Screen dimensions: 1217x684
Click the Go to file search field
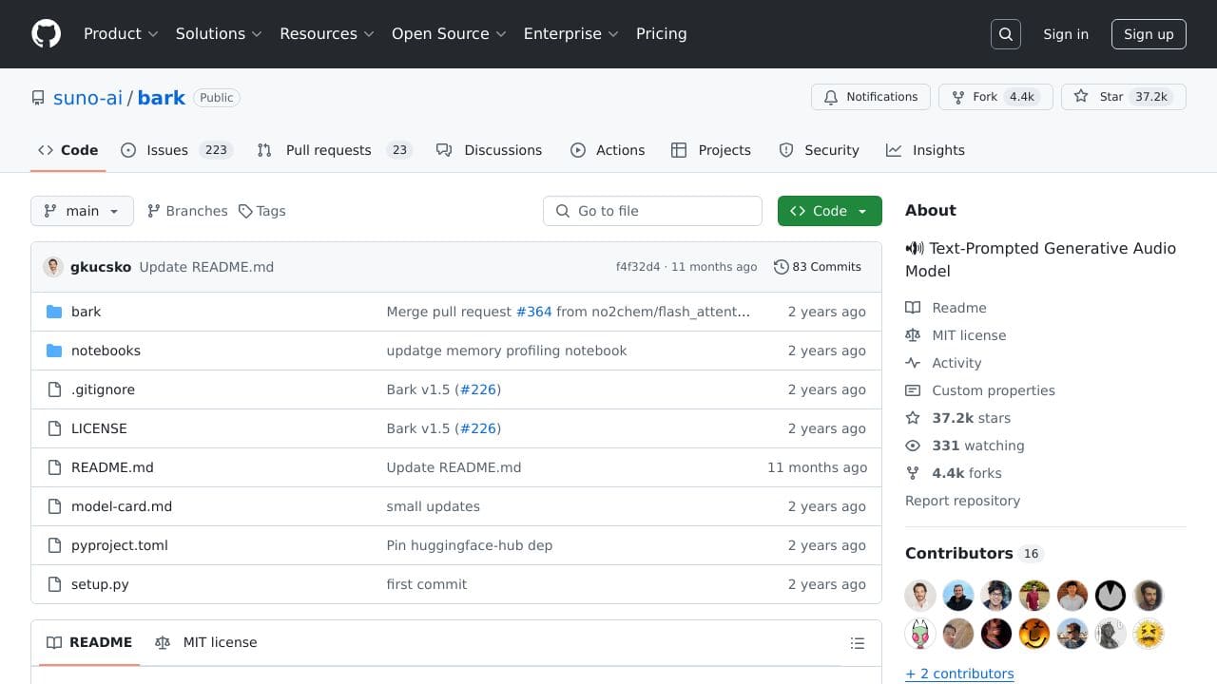click(652, 211)
